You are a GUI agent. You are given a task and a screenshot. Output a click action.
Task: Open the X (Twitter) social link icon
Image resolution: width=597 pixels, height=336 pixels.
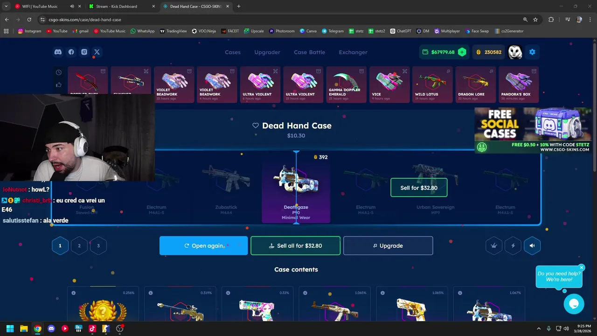pos(97,52)
